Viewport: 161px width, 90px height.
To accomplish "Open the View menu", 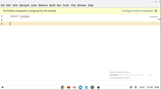I will [15, 5].
